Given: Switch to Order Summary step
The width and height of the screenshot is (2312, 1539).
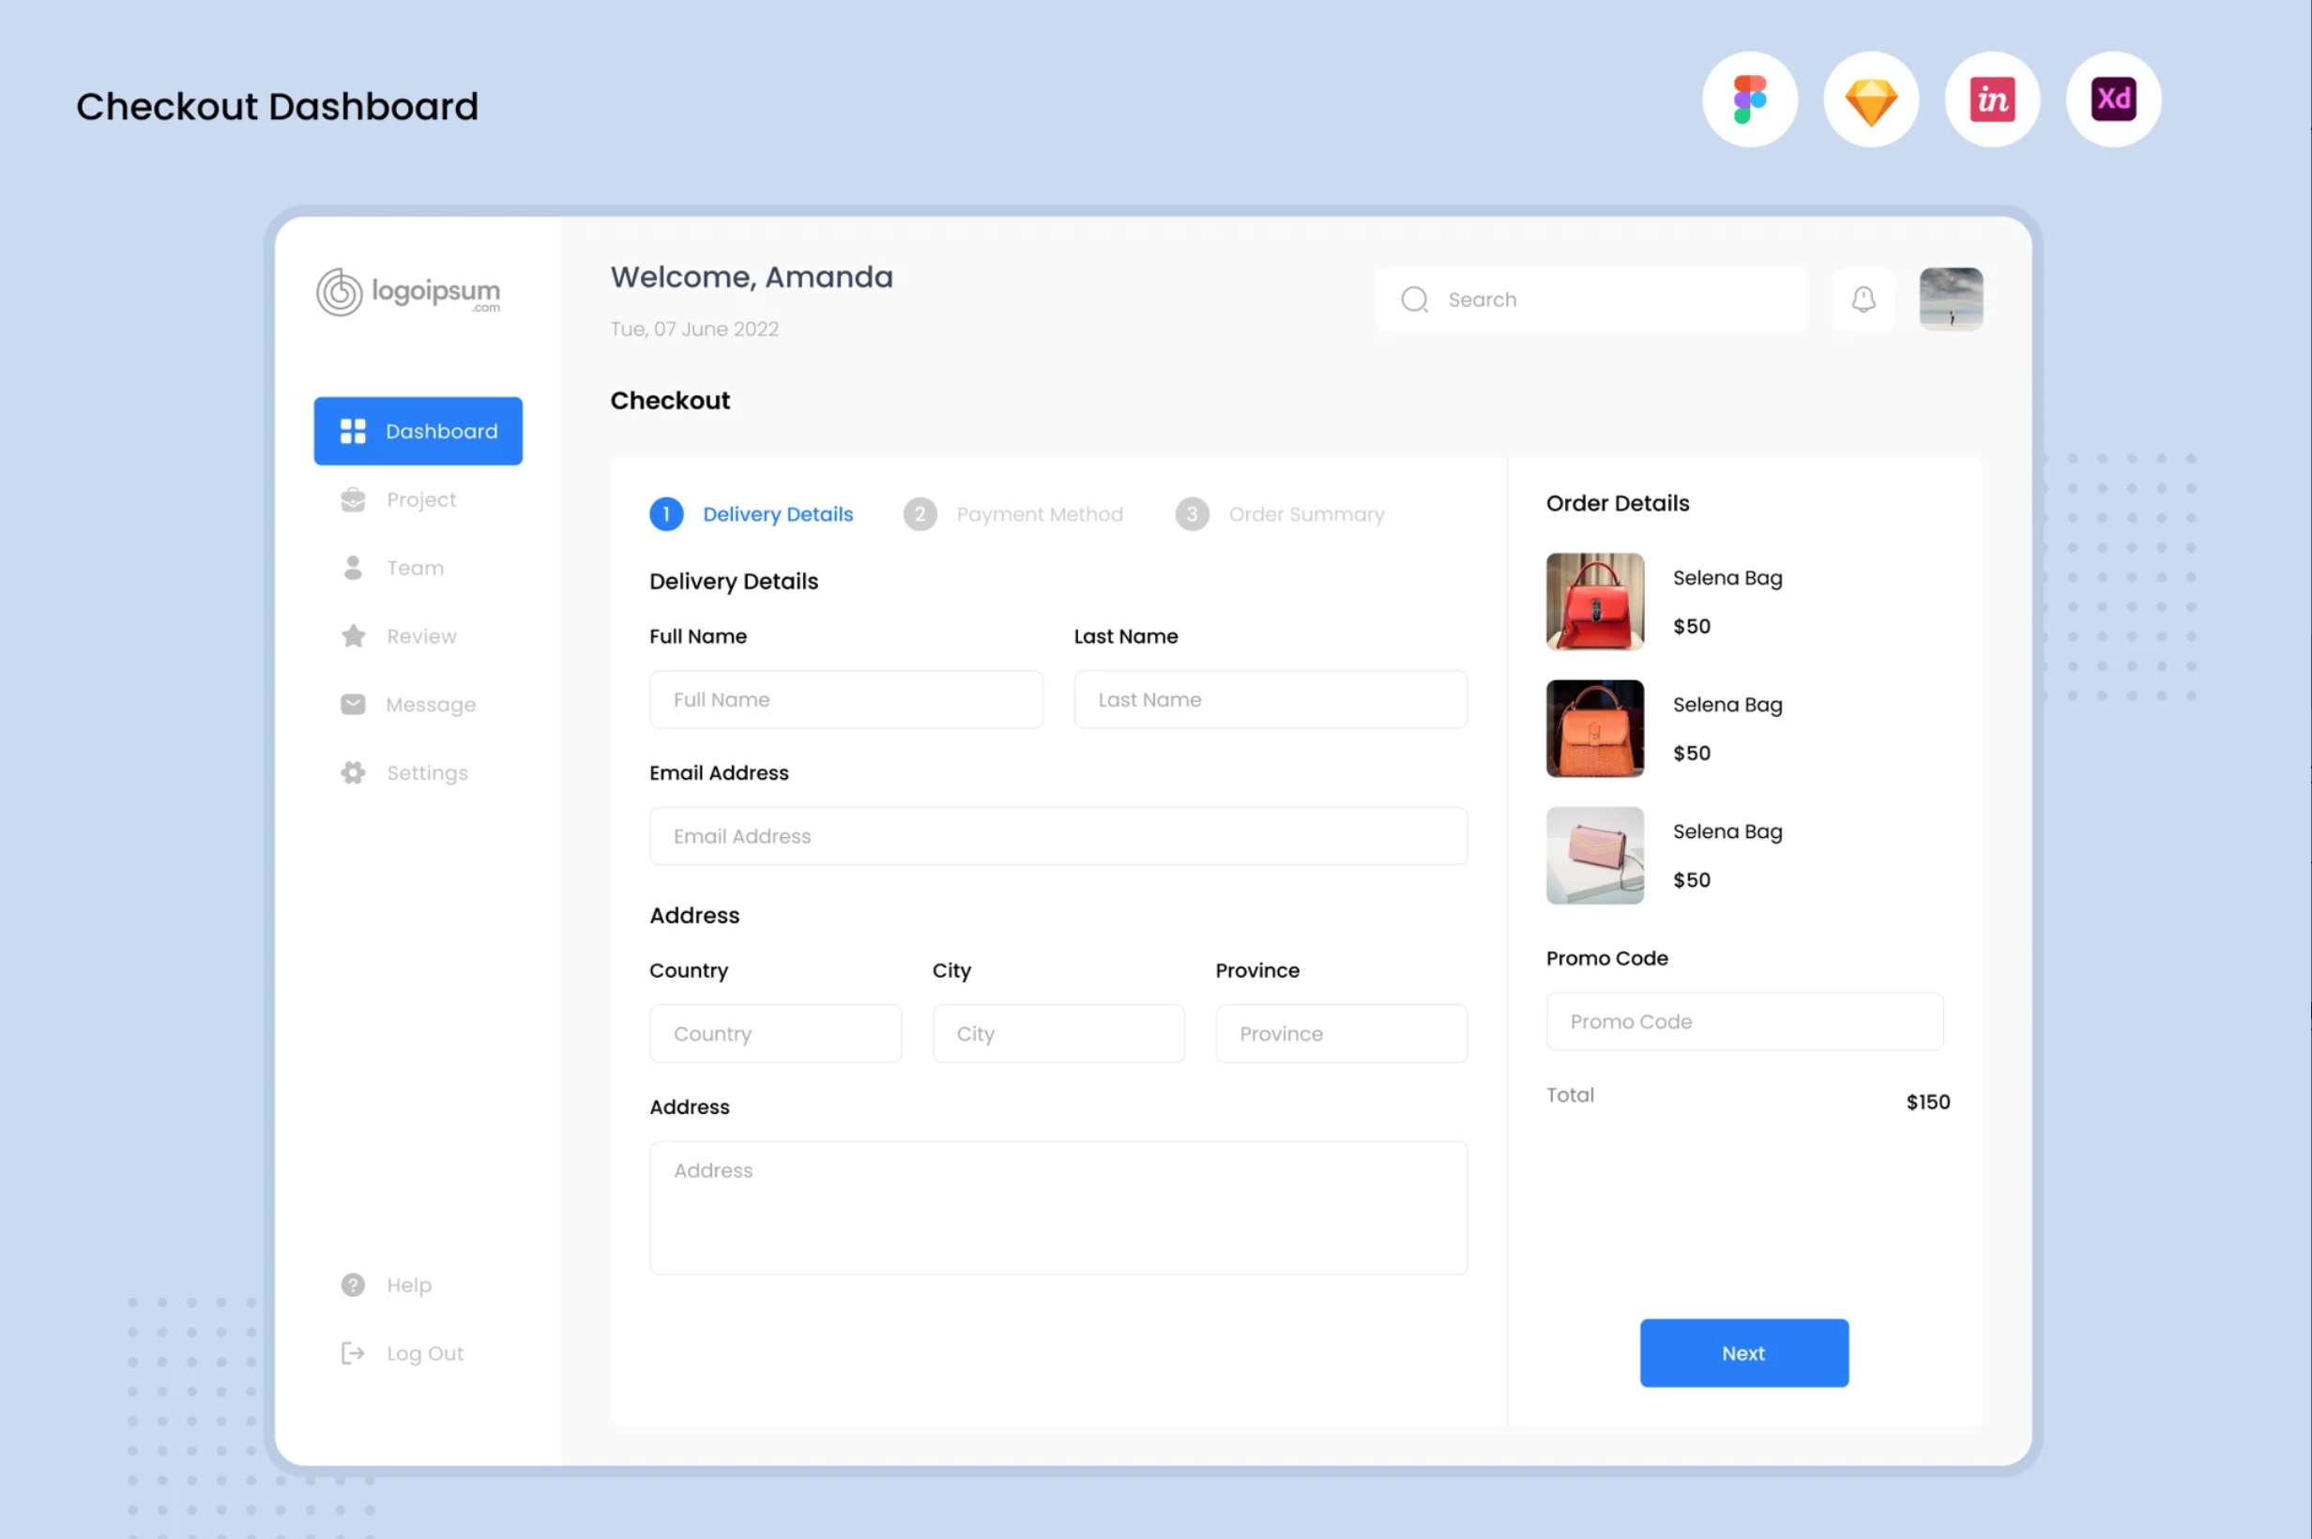Looking at the screenshot, I should tap(1305, 514).
